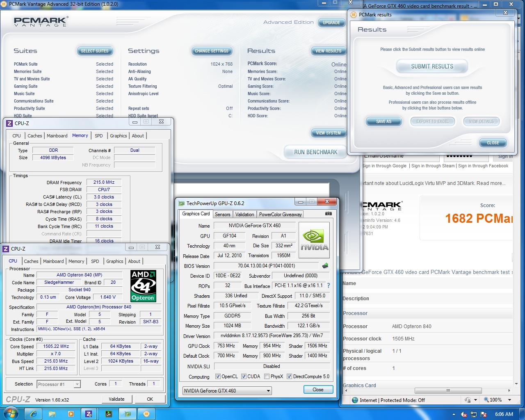Open Internet Explorer from the taskbar
This screenshot has height=420, width=525.
point(34,414)
